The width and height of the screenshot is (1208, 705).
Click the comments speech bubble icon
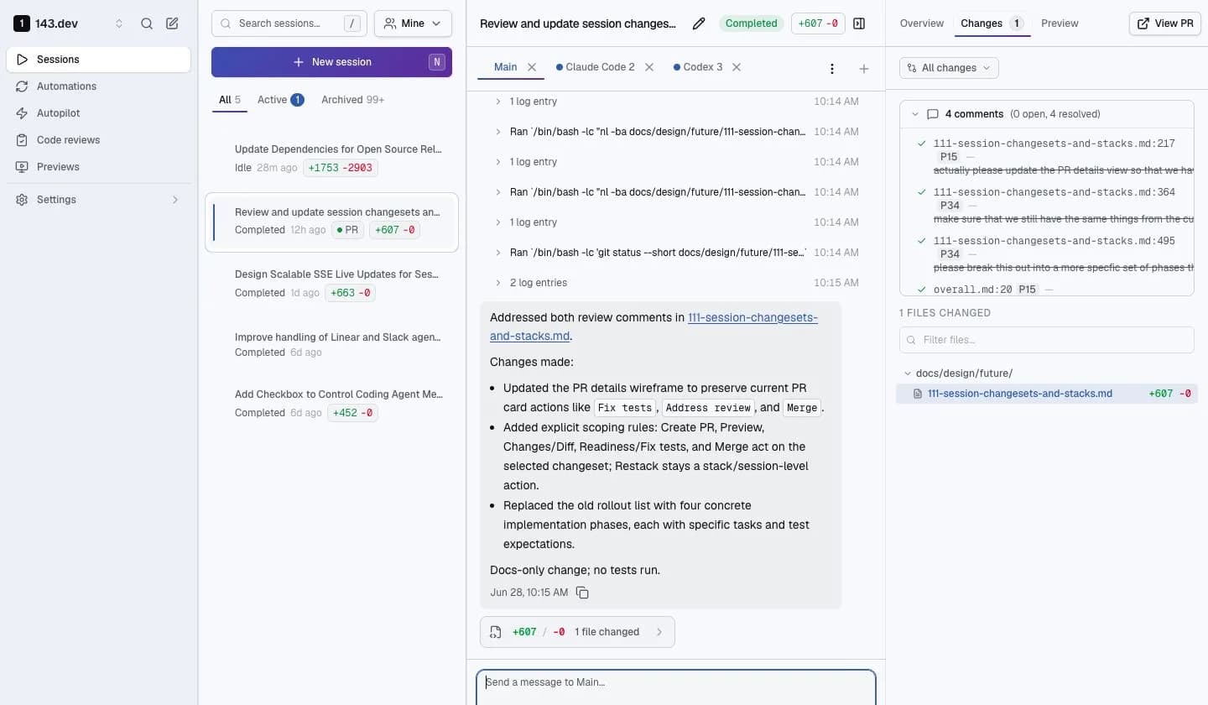[932, 114]
